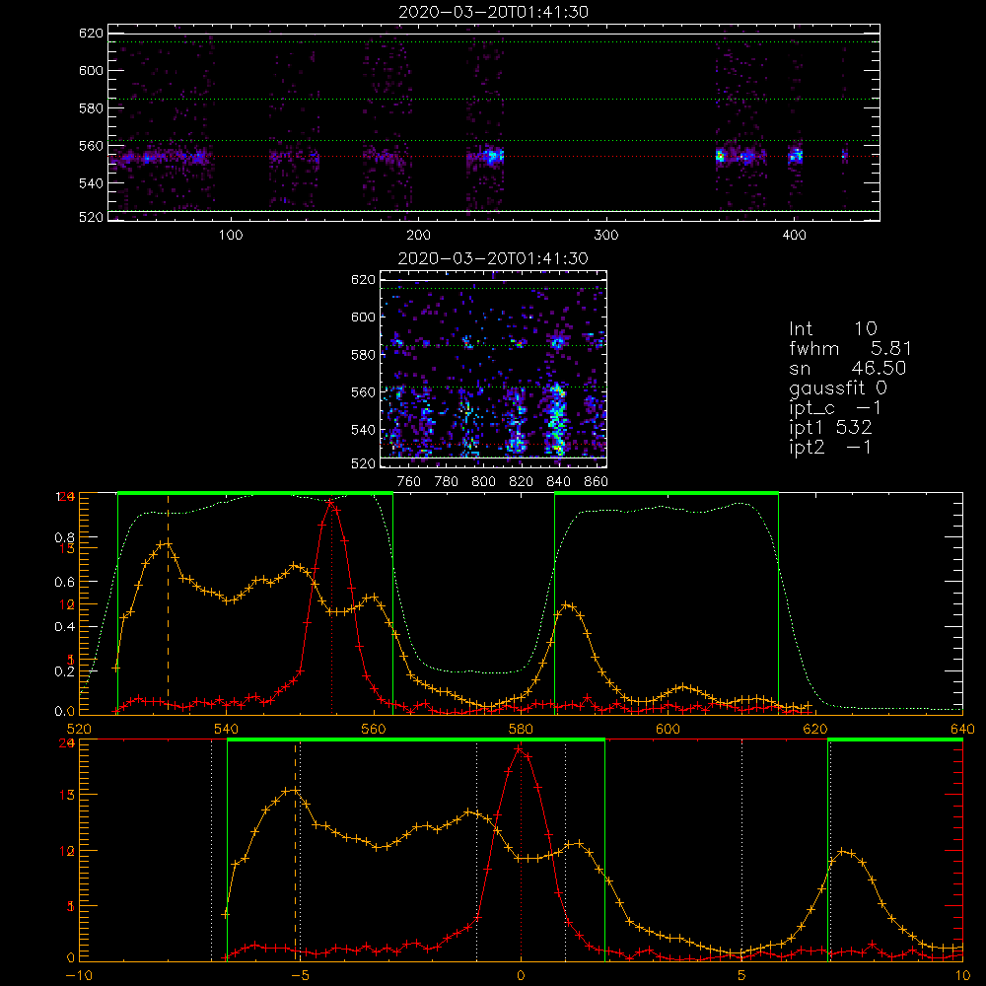The width and height of the screenshot is (986, 986).
Task: Click x-axis label 200 on top image
Action: point(418,235)
